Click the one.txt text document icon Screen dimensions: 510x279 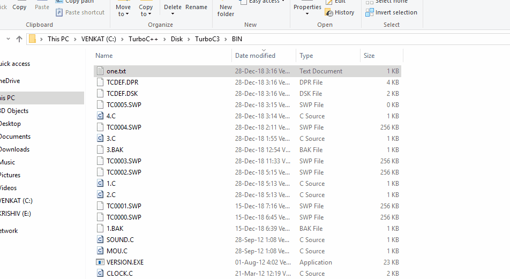[100, 71]
